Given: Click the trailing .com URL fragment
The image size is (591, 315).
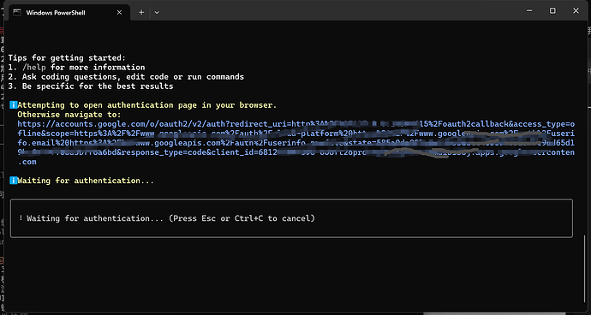Looking at the screenshot, I should click(27, 162).
